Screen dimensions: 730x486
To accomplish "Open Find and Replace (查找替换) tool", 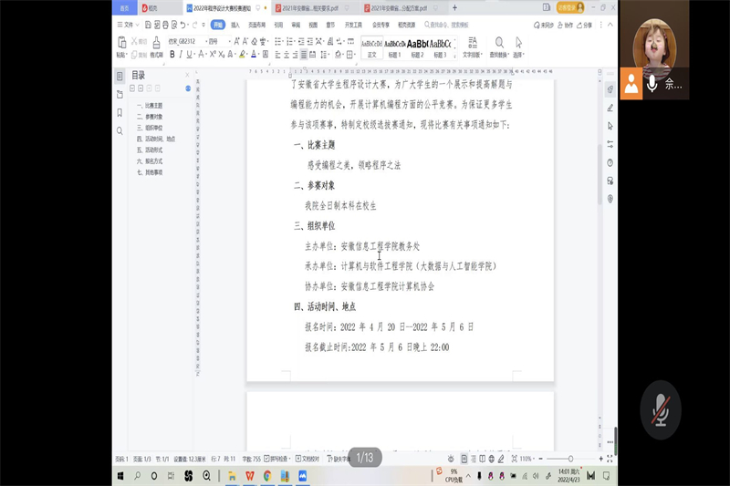I will [x=499, y=47].
